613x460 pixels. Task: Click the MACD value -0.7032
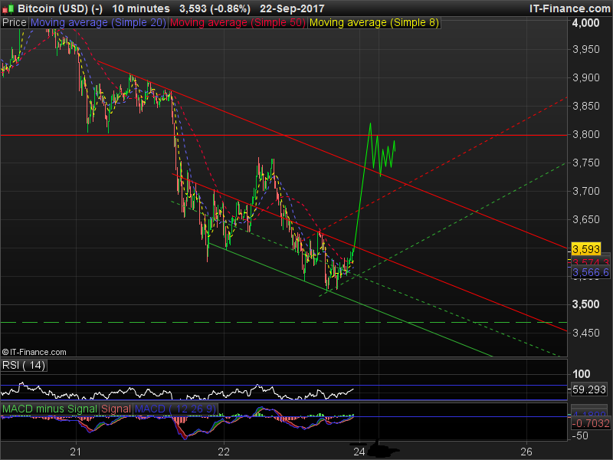point(590,423)
